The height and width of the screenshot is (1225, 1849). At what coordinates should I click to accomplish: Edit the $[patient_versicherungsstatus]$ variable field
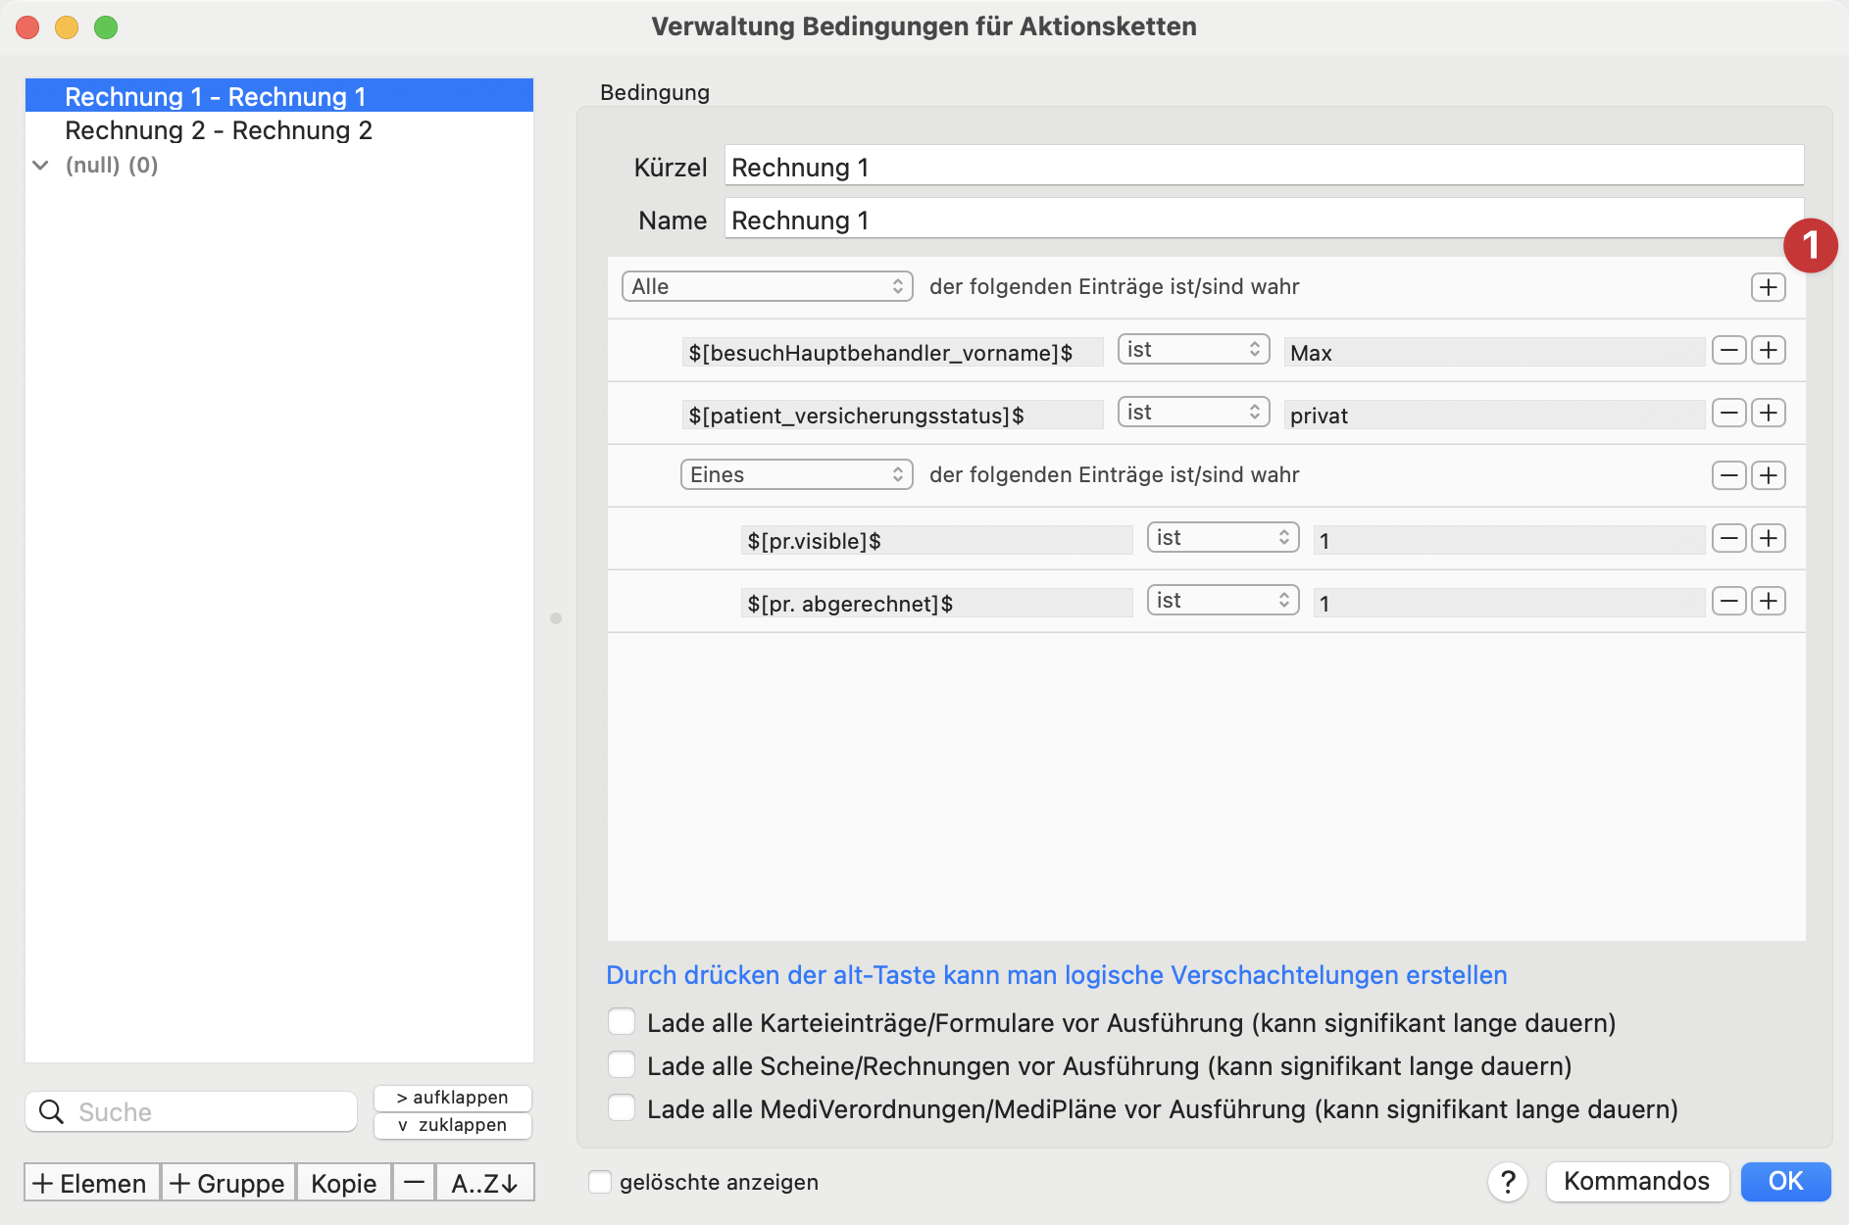pos(892,416)
